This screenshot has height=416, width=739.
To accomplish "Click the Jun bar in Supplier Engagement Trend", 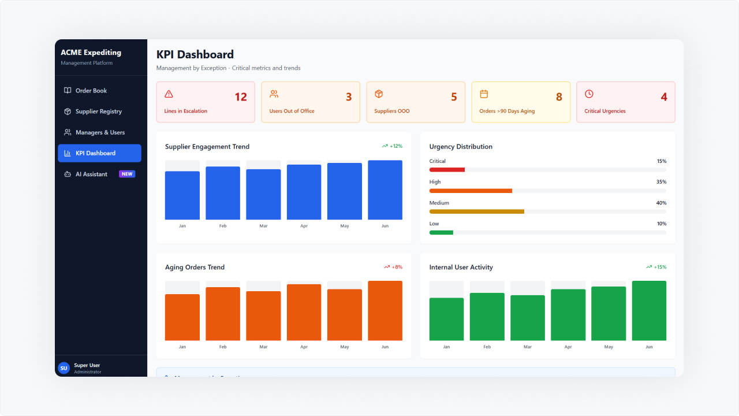I will pos(385,190).
